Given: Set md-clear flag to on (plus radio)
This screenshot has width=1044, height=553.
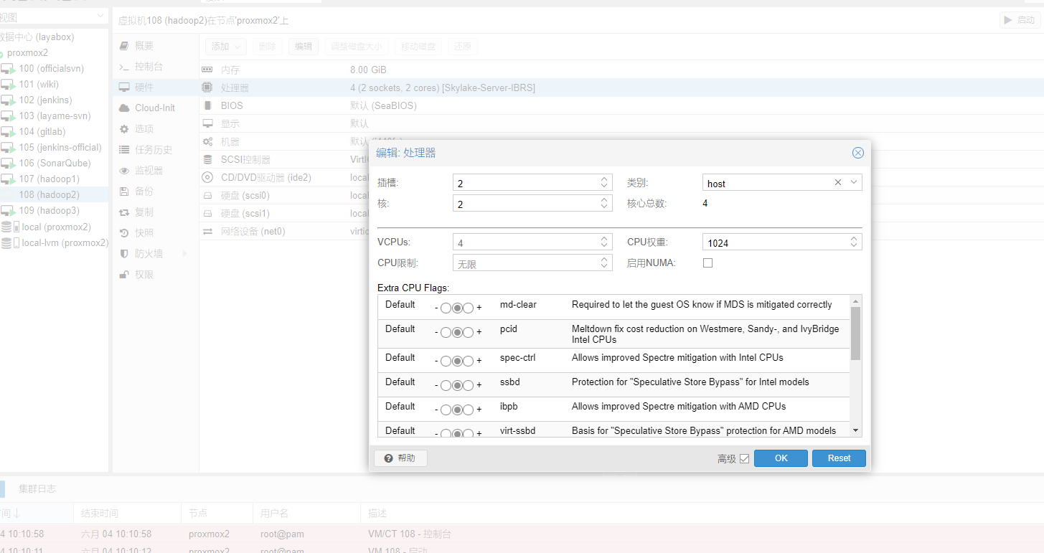Looking at the screenshot, I should coord(468,308).
